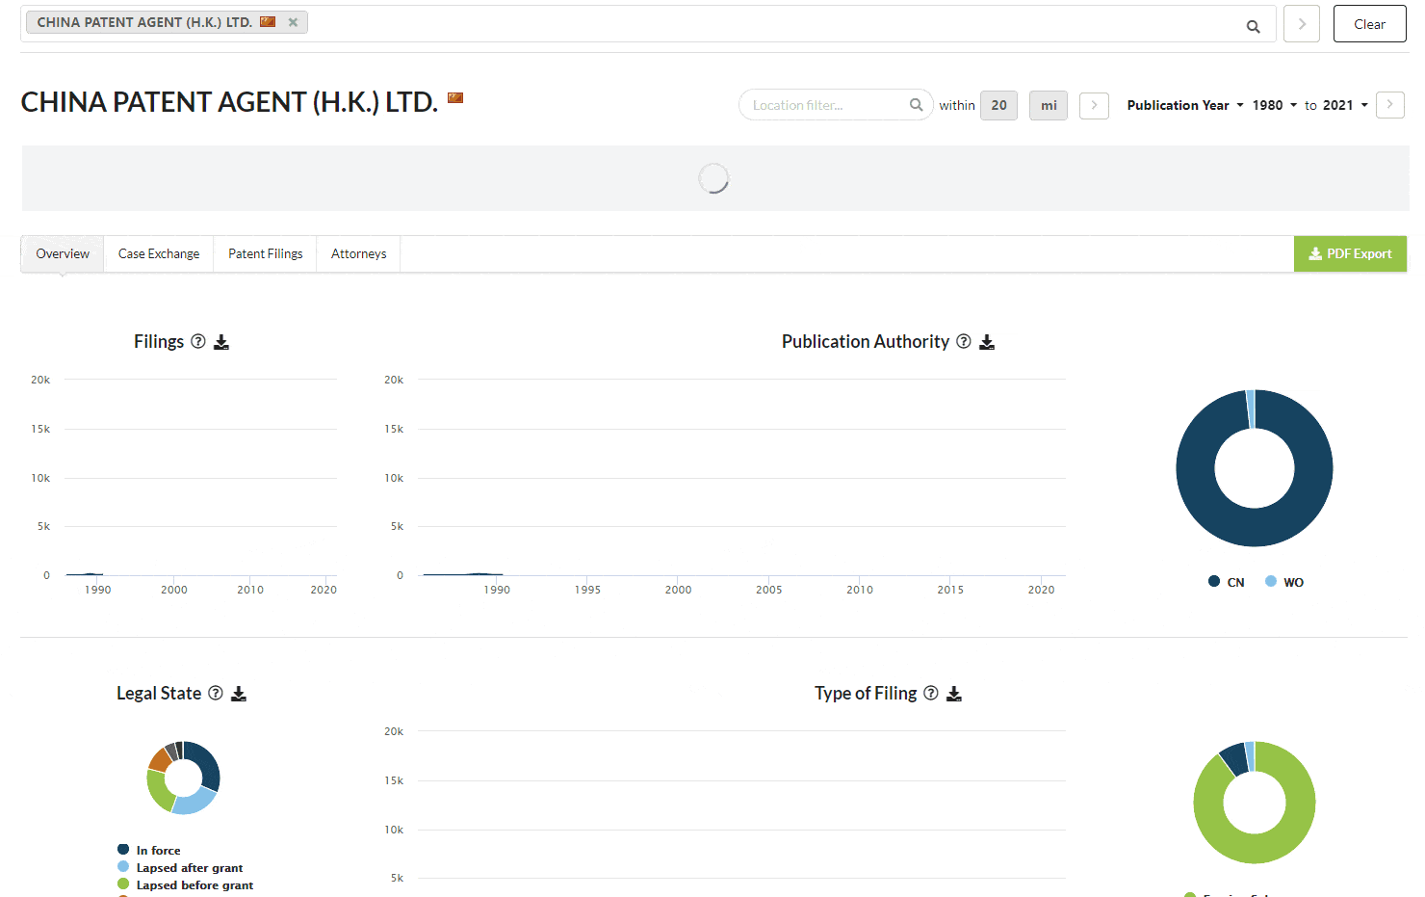Screen dimensions: 1425x897
Task: Apply year range with arrow button
Action: point(1389,105)
